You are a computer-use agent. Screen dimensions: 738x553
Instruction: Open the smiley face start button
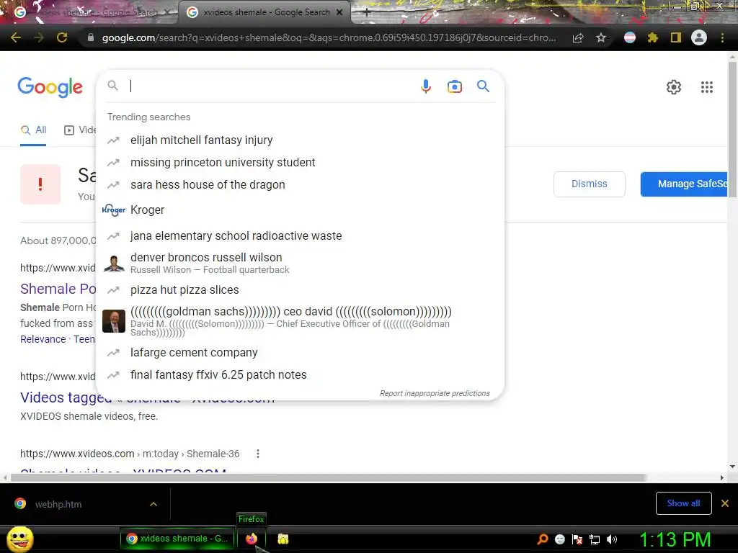(x=19, y=539)
